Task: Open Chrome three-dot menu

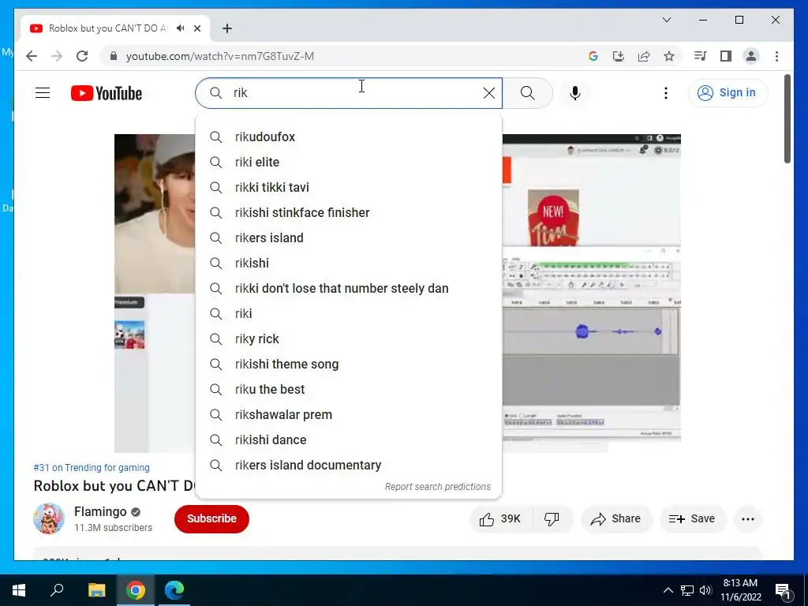Action: pos(776,56)
